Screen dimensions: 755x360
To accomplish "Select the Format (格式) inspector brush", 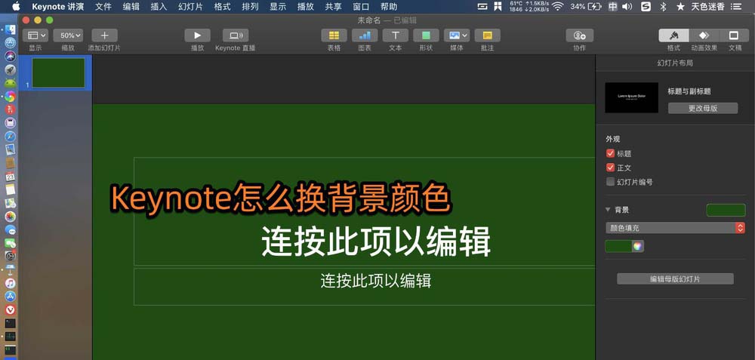I will click(x=673, y=35).
